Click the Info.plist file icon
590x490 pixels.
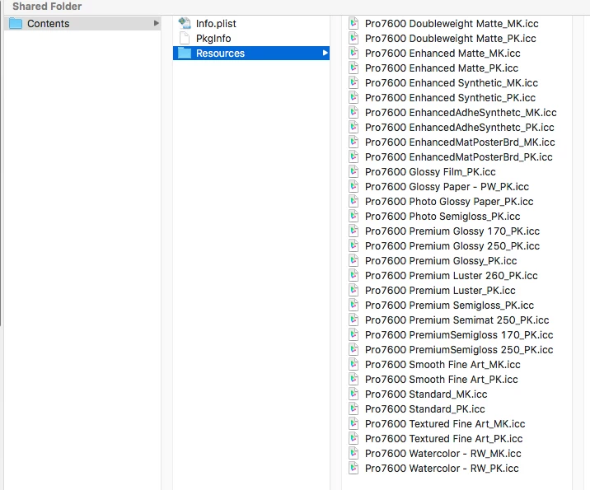(185, 23)
